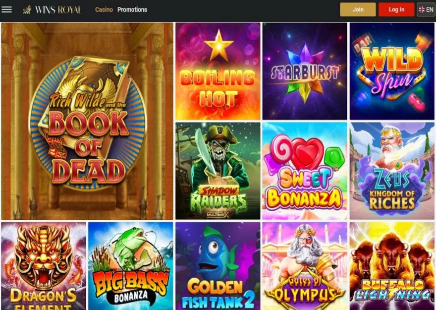Select the Gates of Olympus tile
The image size is (436, 310).
pos(305,266)
